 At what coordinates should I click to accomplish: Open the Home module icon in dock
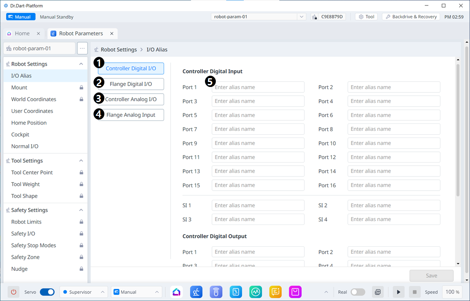click(x=177, y=292)
